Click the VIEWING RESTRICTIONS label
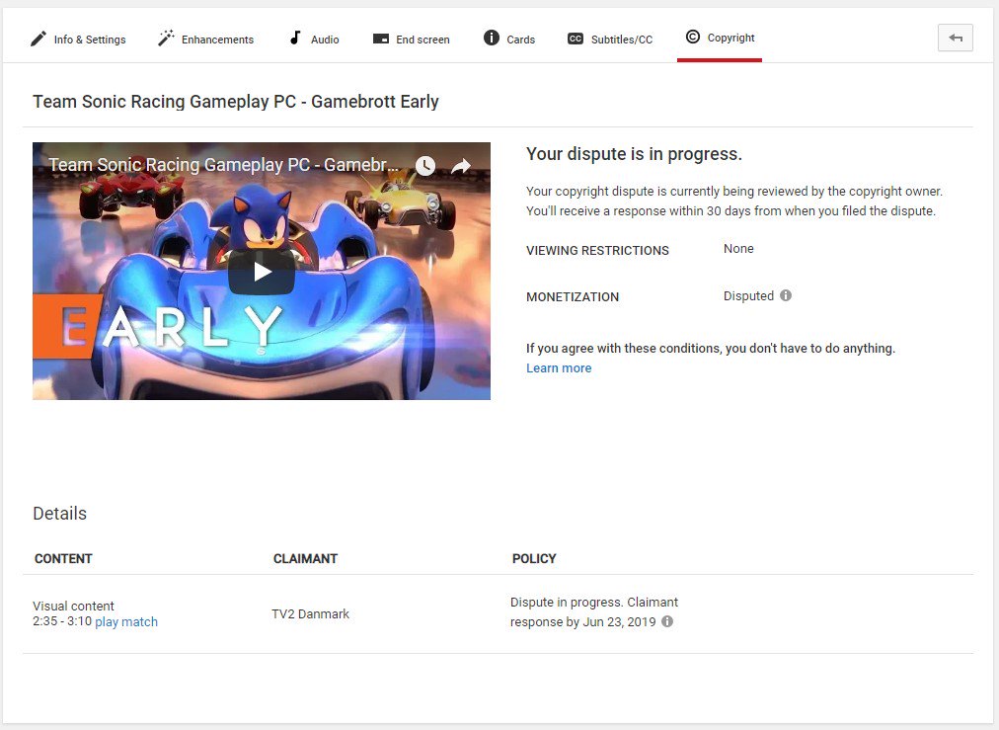 click(597, 251)
